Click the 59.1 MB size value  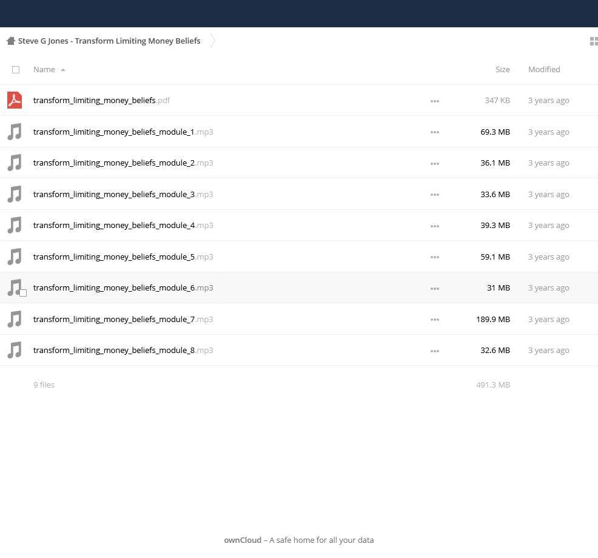(495, 257)
